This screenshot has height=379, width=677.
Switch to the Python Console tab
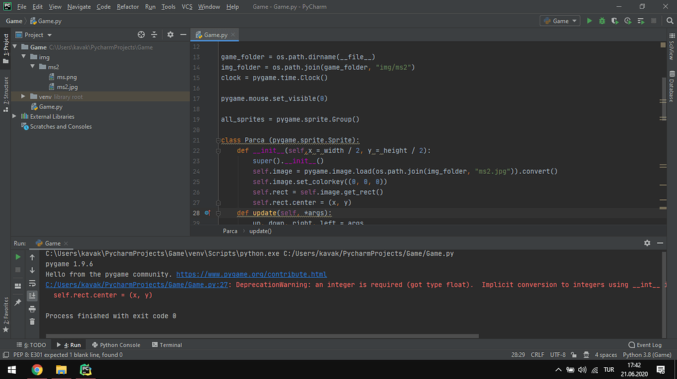coord(116,345)
